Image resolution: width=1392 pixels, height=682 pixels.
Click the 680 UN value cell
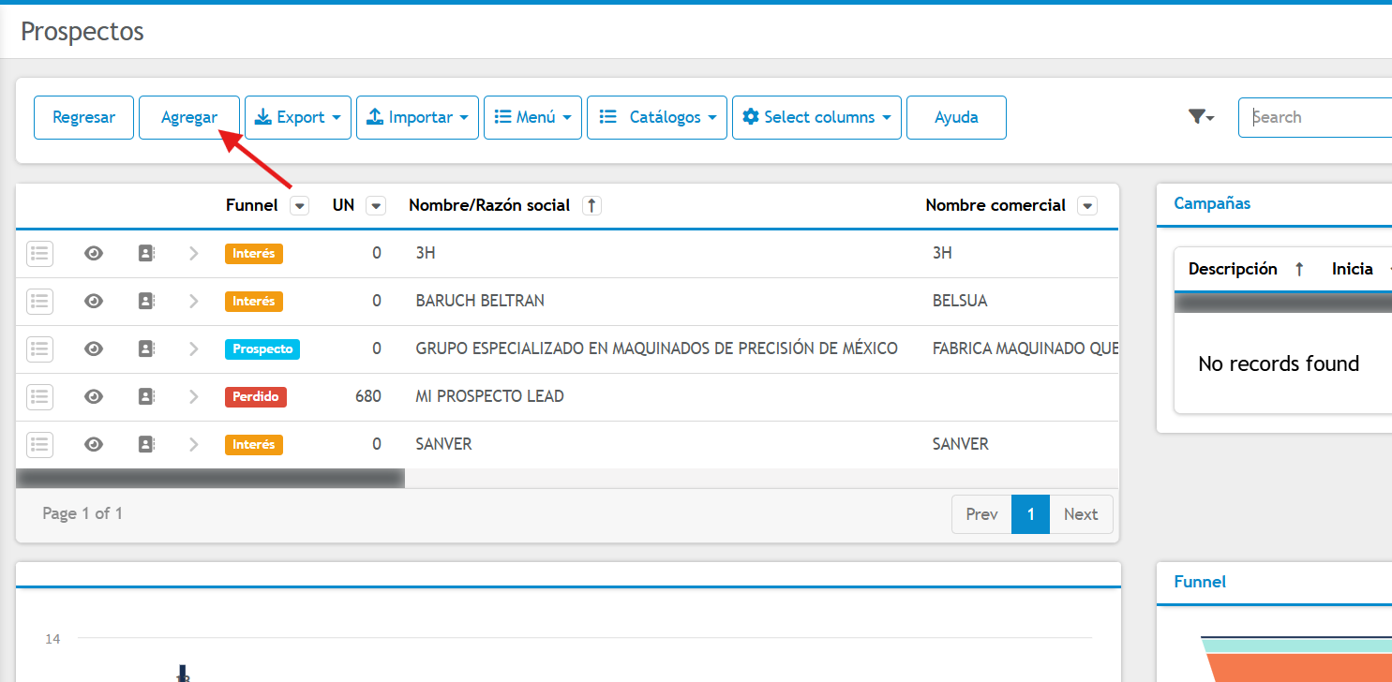click(x=368, y=396)
